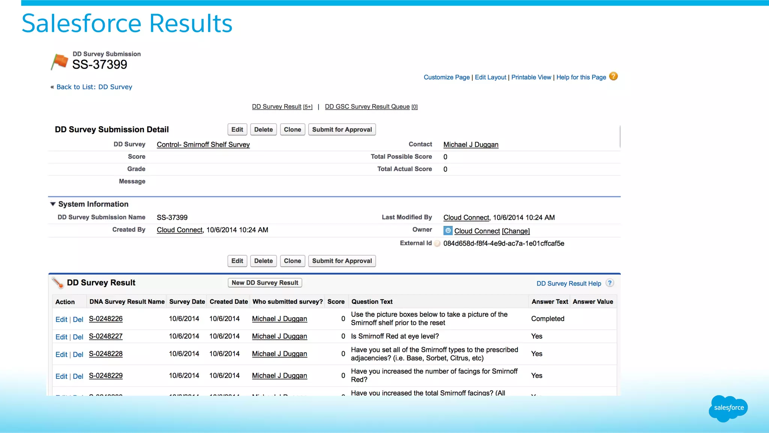Jump to DD GSC Survey Result Queue list
This screenshot has height=433, width=769.
(371, 107)
